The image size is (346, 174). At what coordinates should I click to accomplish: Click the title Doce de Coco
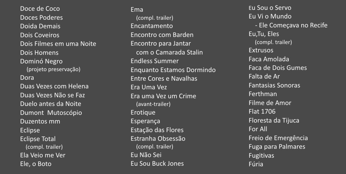[x=40, y=9]
